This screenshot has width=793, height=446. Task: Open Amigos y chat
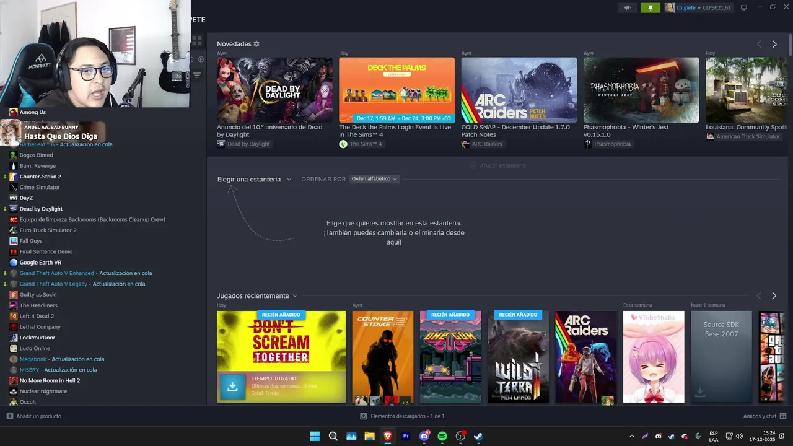[760, 416]
